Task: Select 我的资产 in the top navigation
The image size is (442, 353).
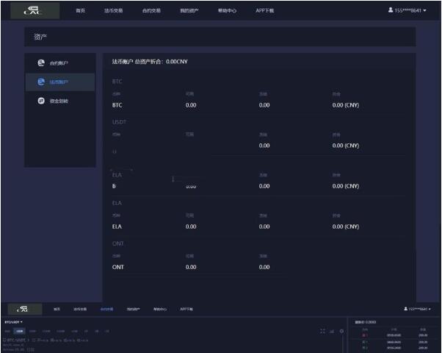Action: coord(189,11)
